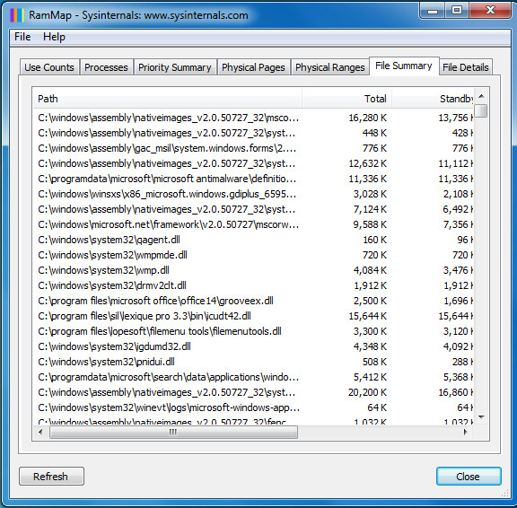The image size is (517, 508).
Task: Click the Refresh button
Action: [51, 477]
